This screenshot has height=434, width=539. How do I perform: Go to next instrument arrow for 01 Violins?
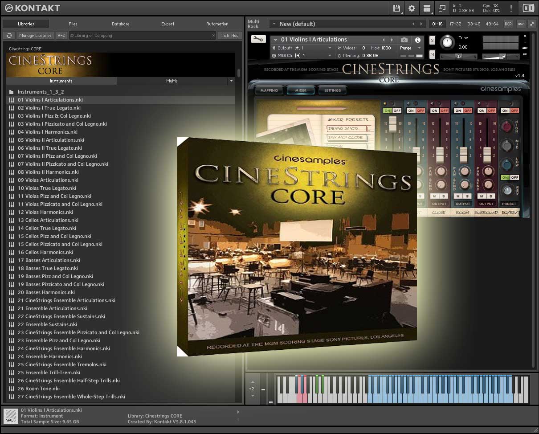pyautogui.click(x=392, y=40)
